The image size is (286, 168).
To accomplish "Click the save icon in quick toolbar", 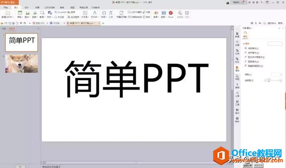I will click(x=6, y=23).
